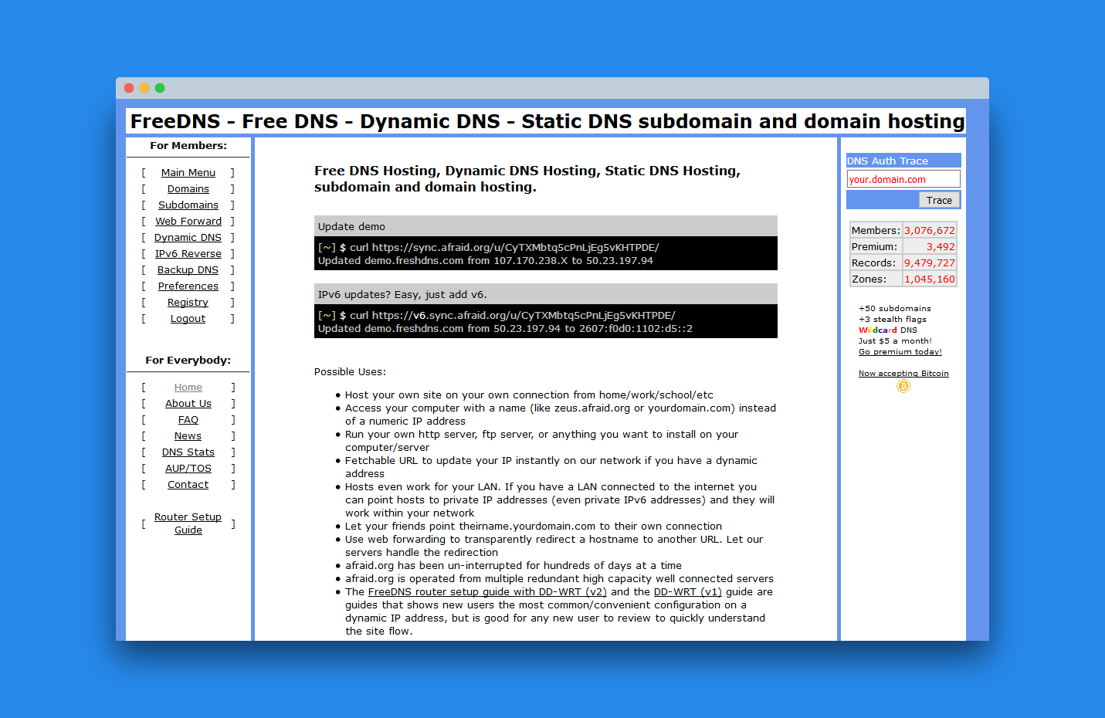Click the 'Possible Uses:' text
The image size is (1105, 718).
[x=350, y=372]
